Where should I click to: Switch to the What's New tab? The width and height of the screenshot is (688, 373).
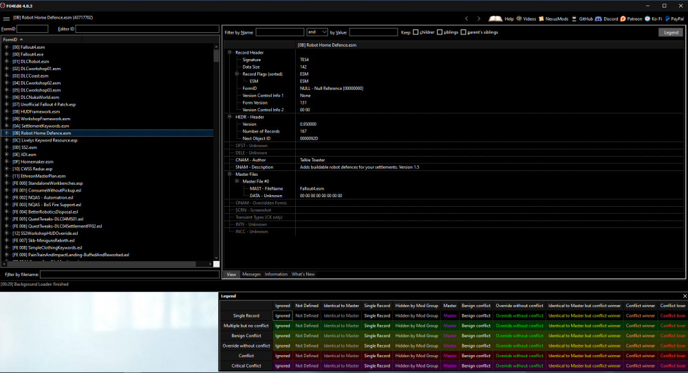303,274
